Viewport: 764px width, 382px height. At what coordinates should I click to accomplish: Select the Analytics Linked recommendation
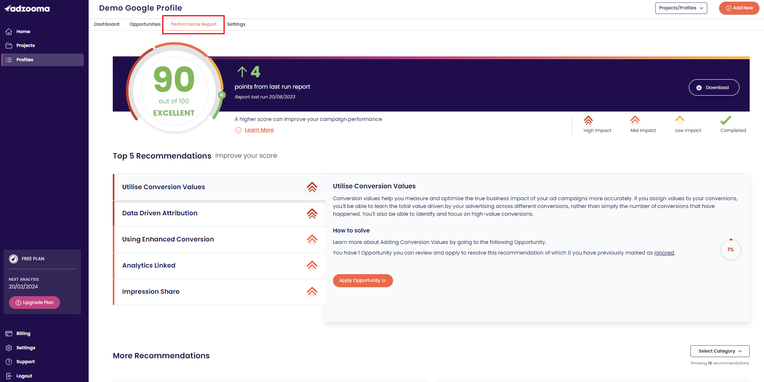pos(219,266)
